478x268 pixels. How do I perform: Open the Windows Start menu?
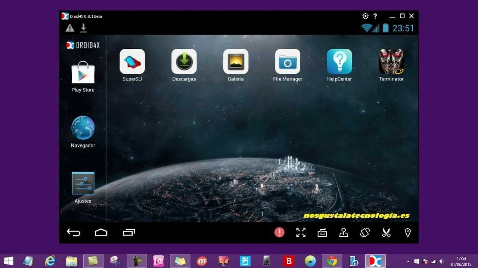9,261
